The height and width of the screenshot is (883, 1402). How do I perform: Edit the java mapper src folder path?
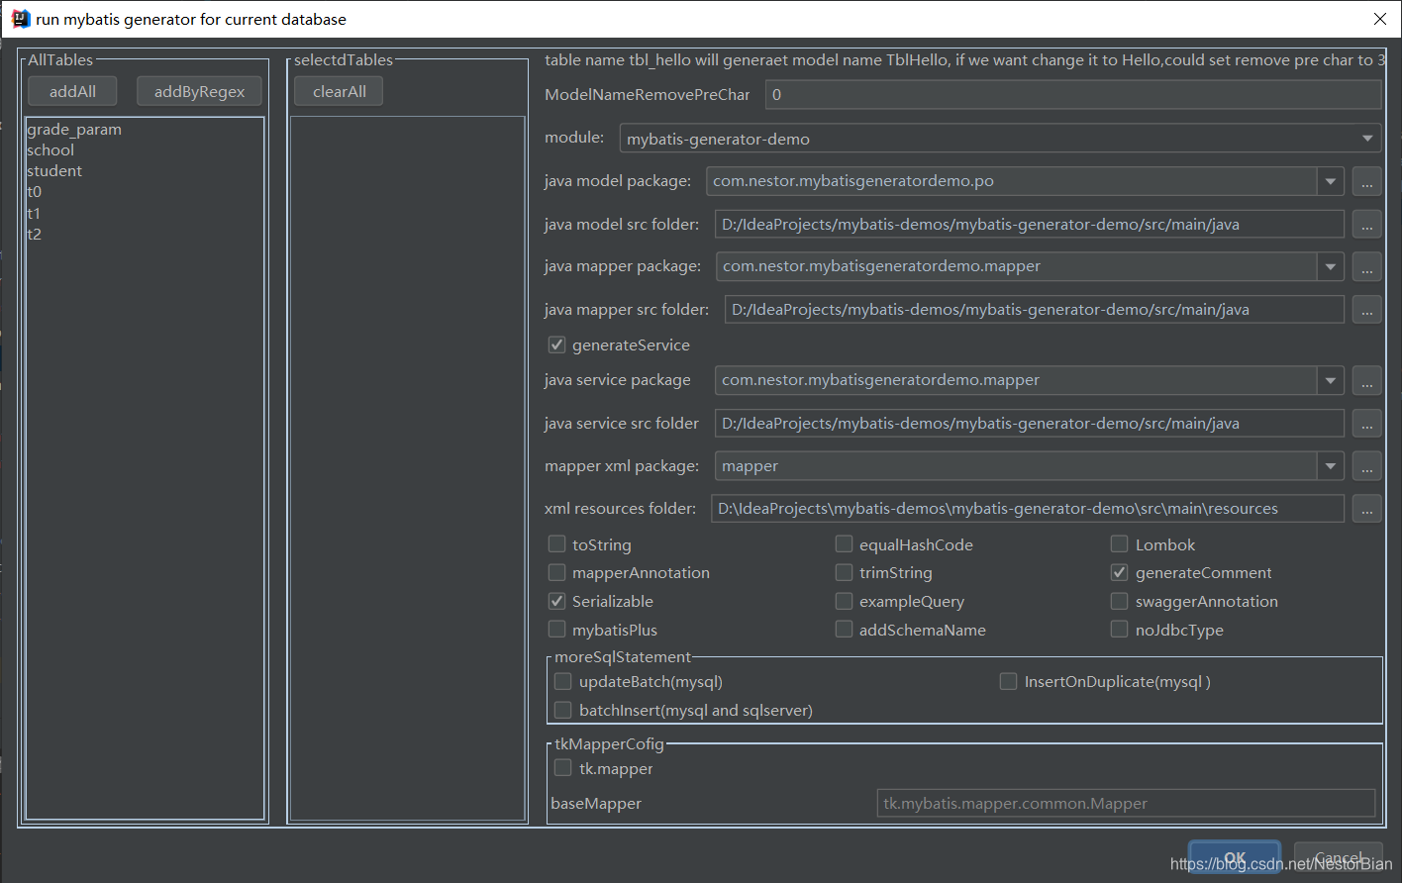(1035, 309)
